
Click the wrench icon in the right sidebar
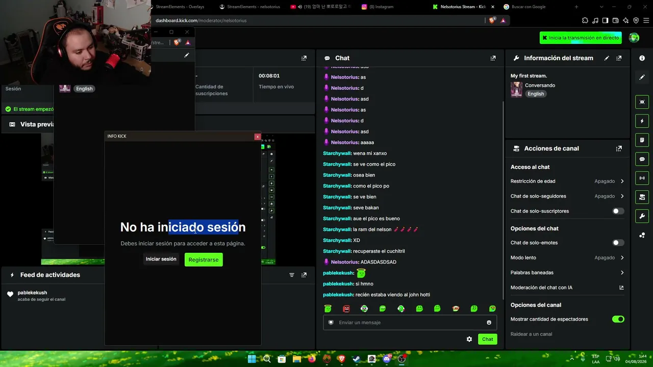[642, 216]
